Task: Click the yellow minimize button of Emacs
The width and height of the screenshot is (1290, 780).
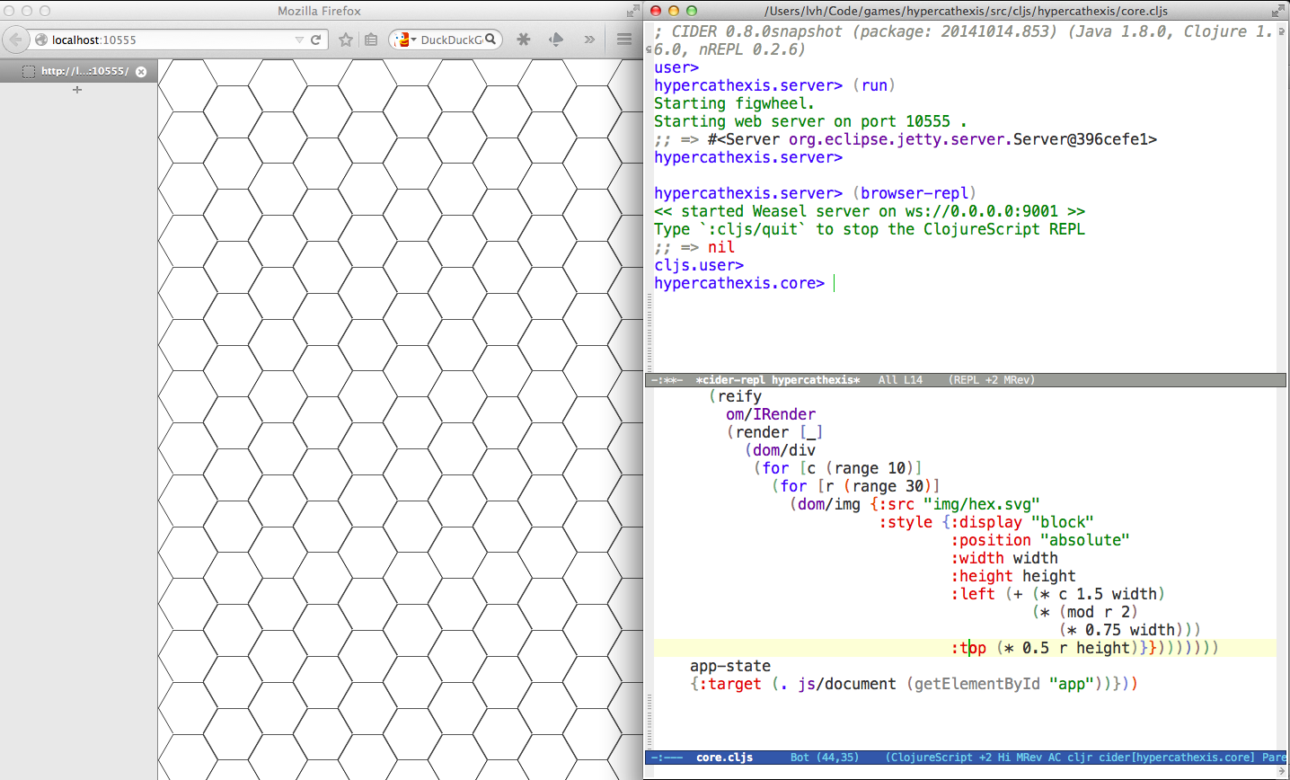Action: tap(673, 11)
